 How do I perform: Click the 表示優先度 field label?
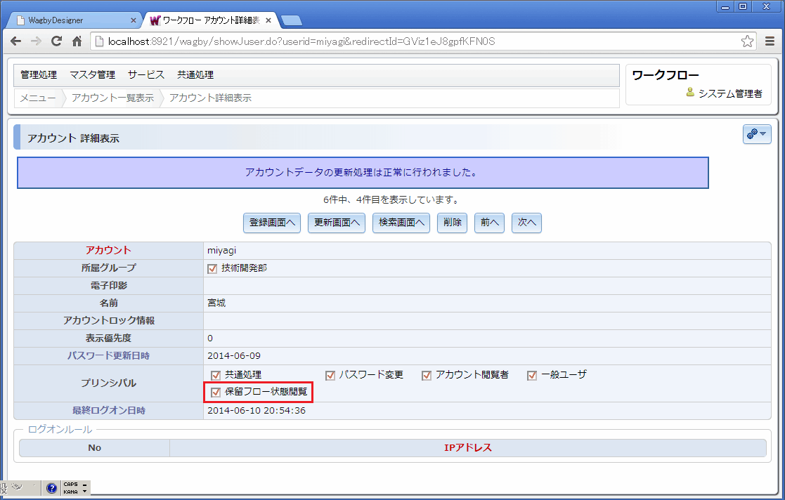[x=108, y=338]
